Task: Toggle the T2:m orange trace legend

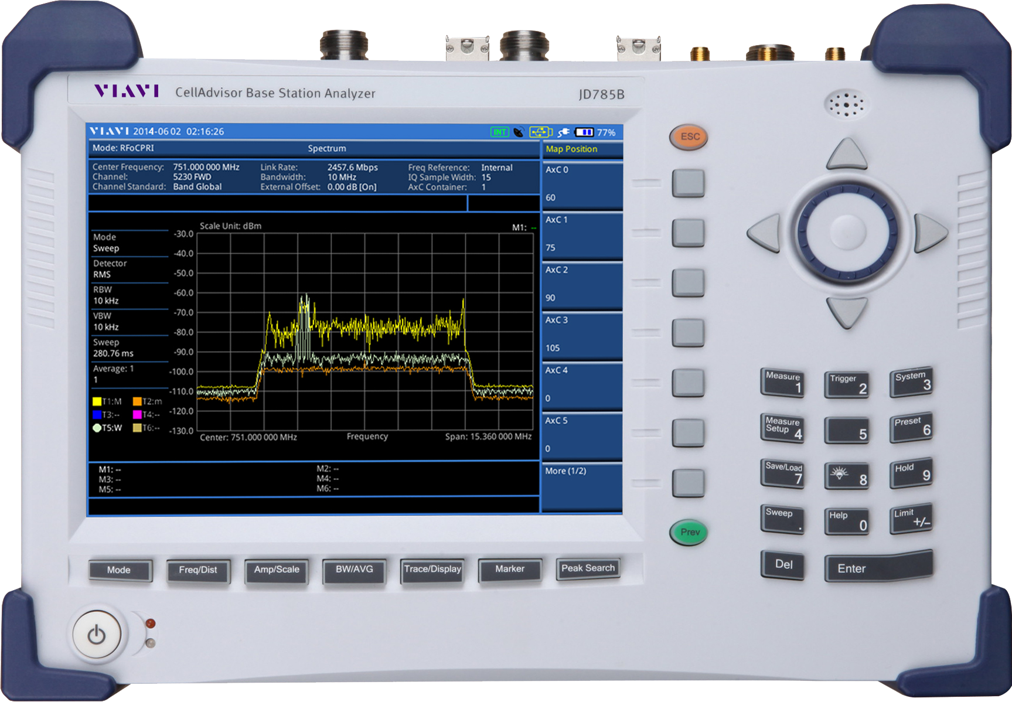Action: pyautogui.click(x=147, y=401)
